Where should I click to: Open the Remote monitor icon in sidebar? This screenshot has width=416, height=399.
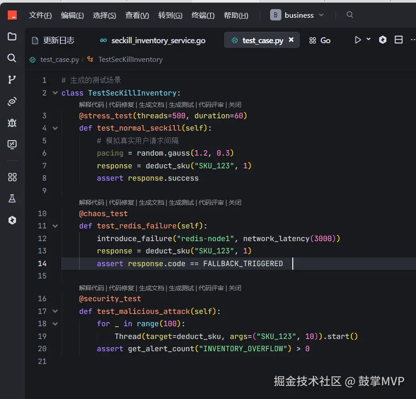(12, 144)
